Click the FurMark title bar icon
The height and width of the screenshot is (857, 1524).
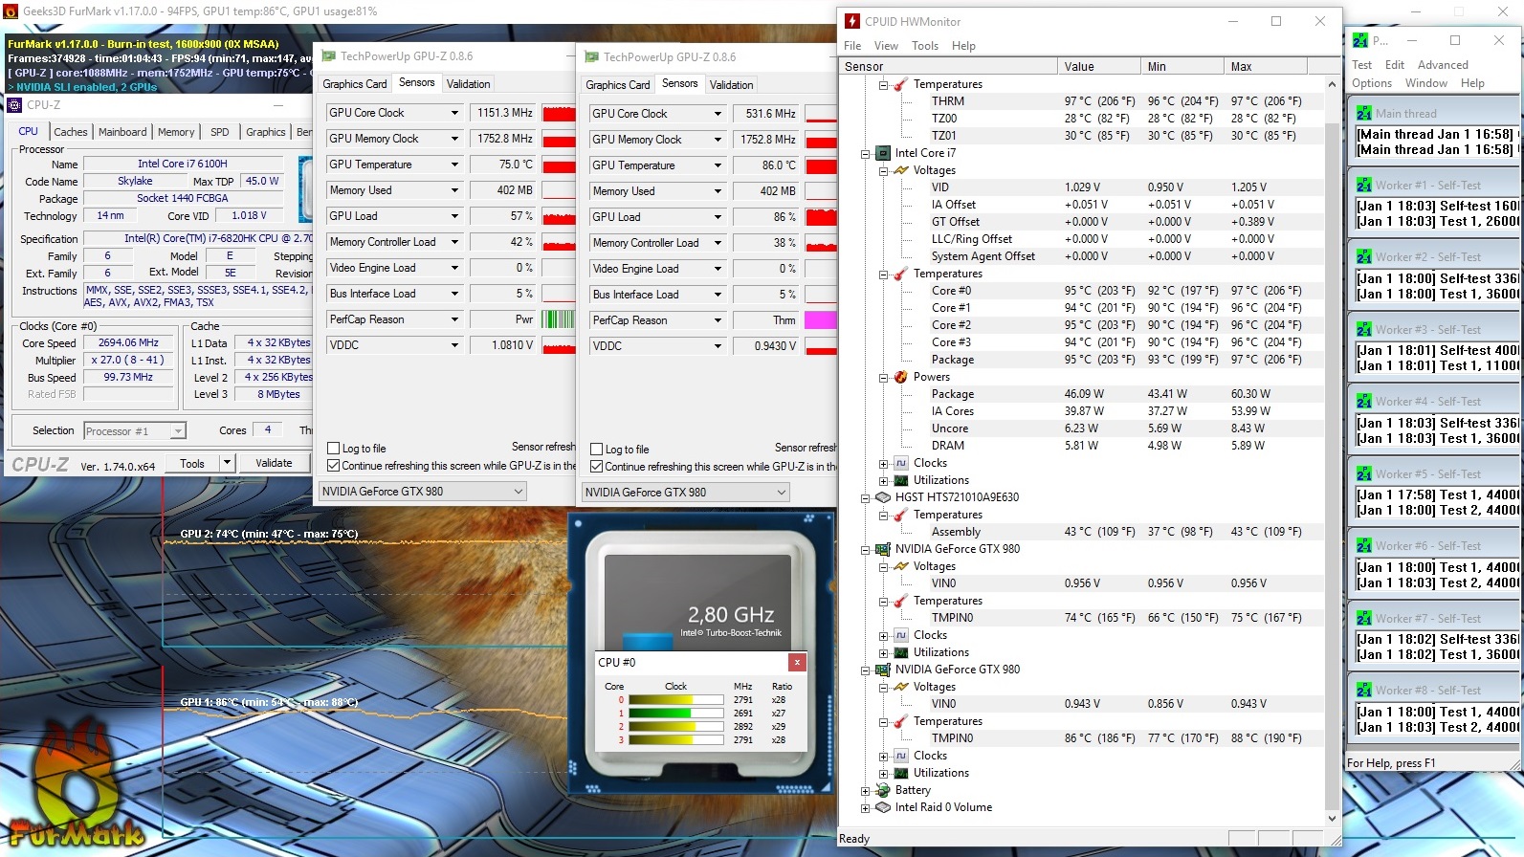coord(11,11)
